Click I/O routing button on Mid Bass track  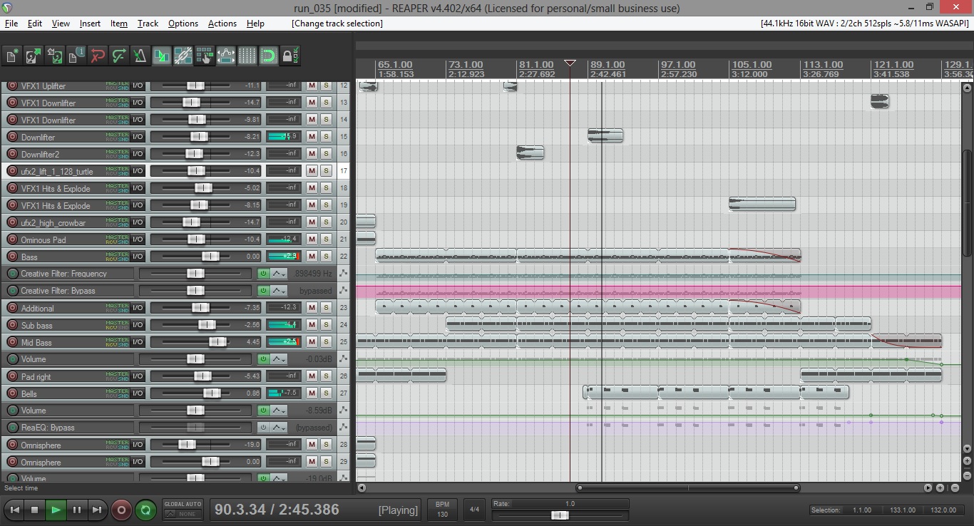coord(138,342)
